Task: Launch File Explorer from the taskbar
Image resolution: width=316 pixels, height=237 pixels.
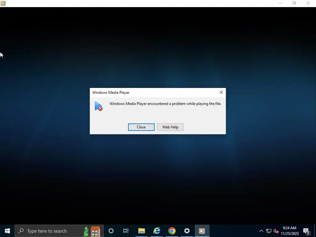Action: pos(141,231)
